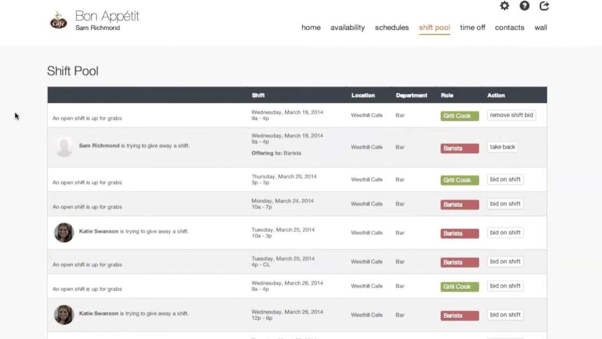The image size is (602, 339).
Task: Click the help question mark icon
Action: (x=524, y=6)
